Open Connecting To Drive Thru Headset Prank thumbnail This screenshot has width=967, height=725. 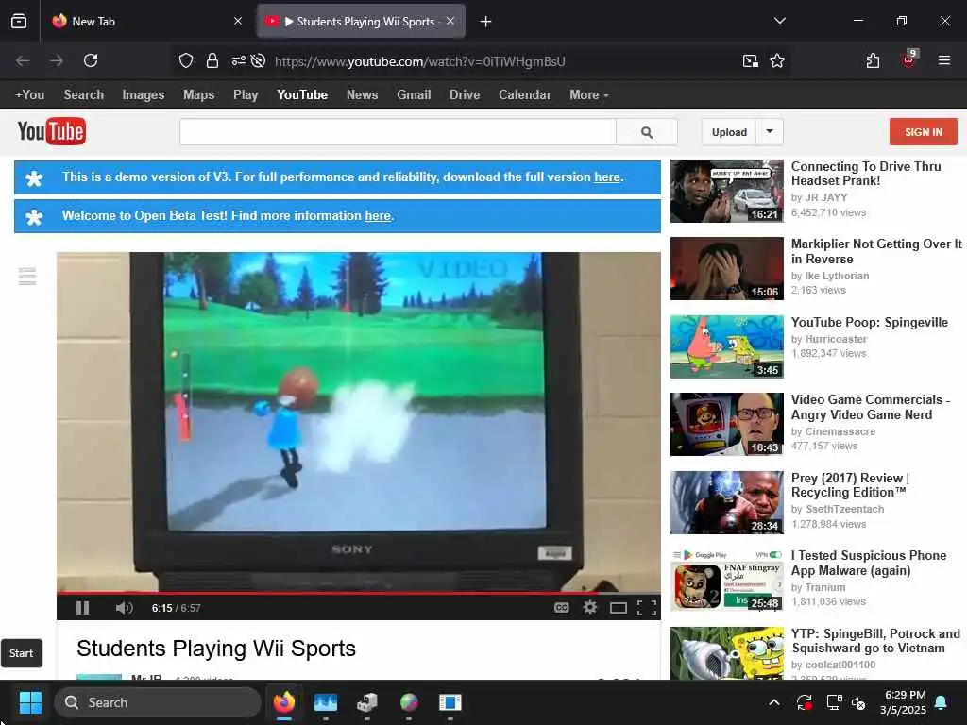click(x=727, y=191)
